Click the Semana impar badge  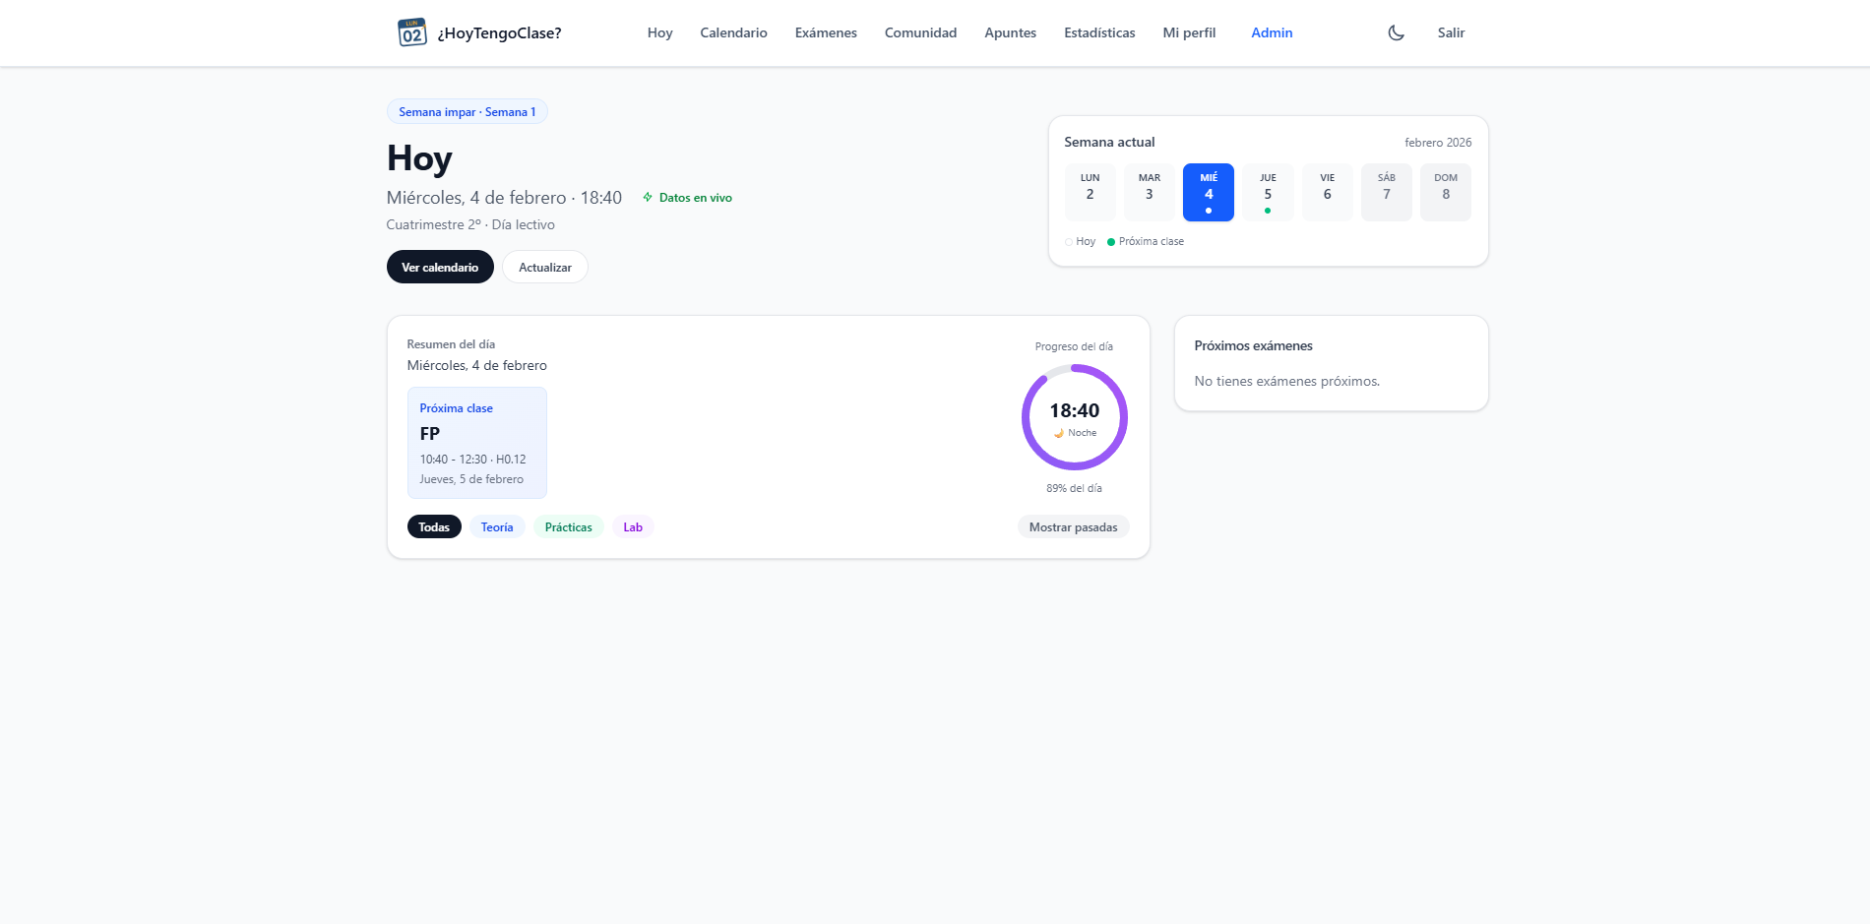click(467, 112)
